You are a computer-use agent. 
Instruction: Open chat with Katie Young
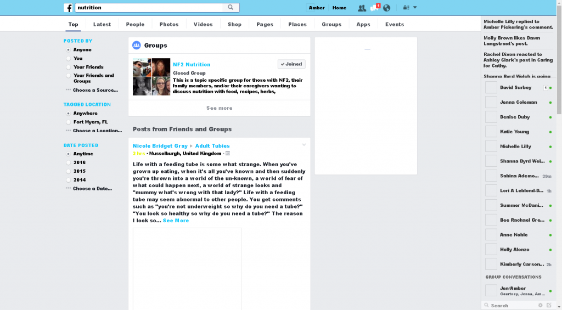[518, 132]
